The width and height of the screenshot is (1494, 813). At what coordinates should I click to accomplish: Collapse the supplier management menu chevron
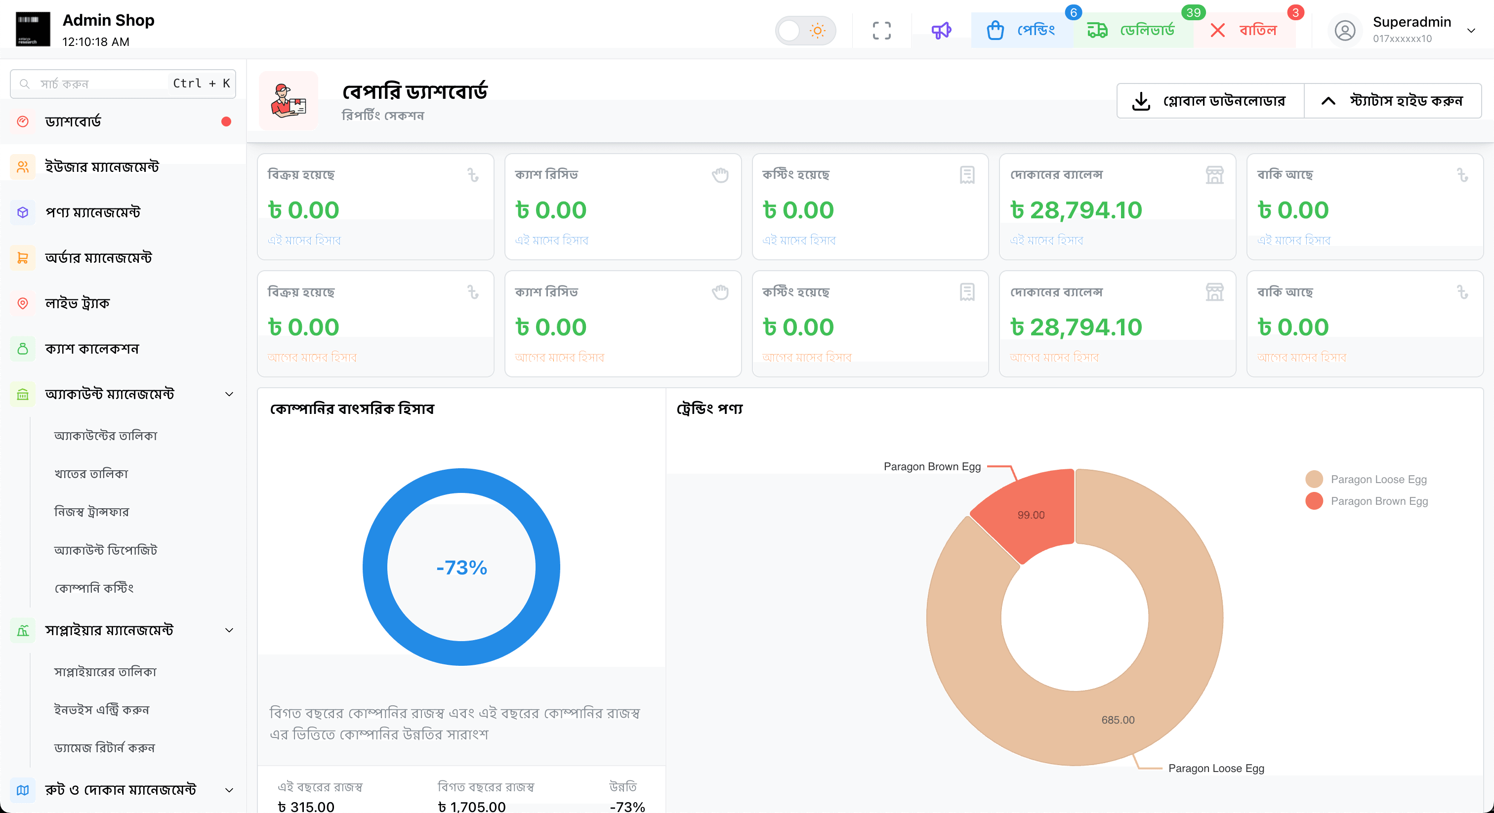pyautogui.click(x=229, y=630)
